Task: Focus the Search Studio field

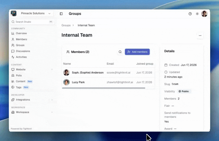Action: 32,22
